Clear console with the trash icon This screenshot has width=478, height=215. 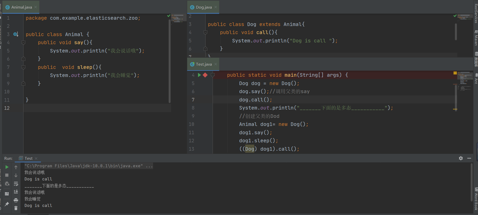pos(16,208)
